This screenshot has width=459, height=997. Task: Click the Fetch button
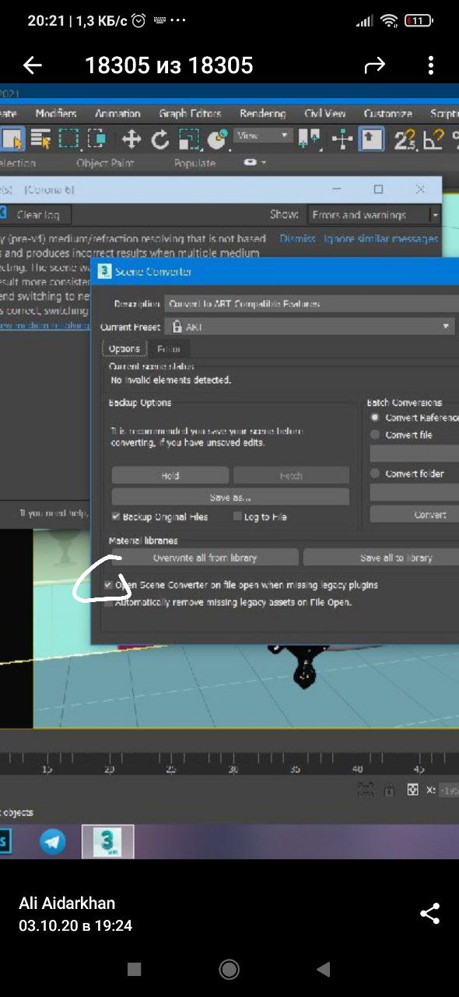click(x=291, y=475)
